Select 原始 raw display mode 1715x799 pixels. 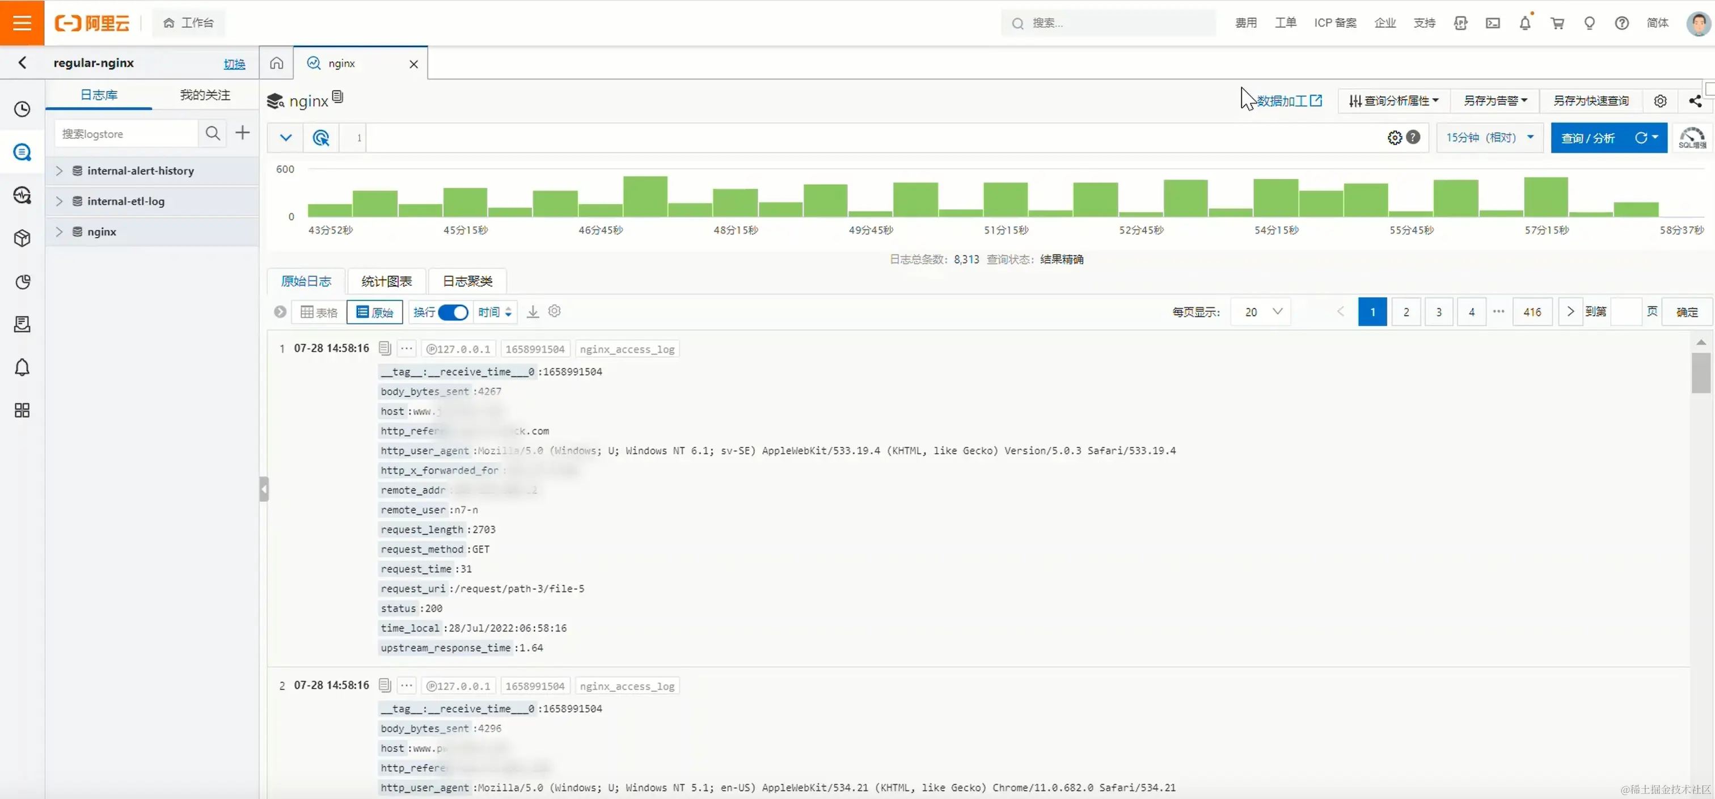pos(374,312)
